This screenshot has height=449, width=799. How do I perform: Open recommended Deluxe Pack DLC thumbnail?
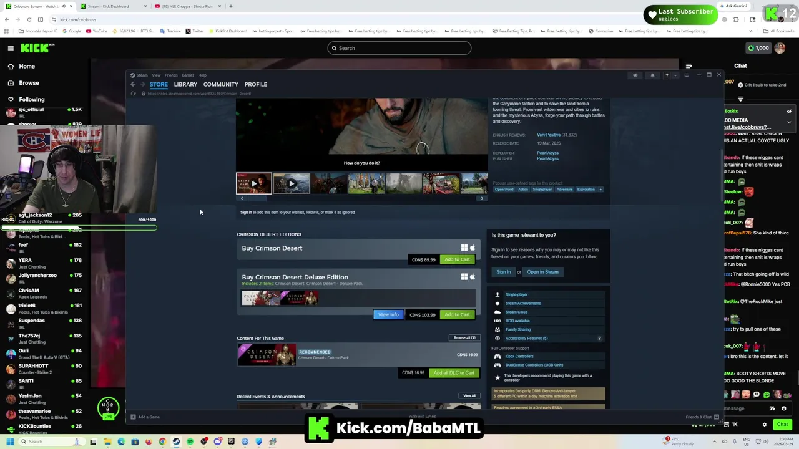[x=267, y=355]
